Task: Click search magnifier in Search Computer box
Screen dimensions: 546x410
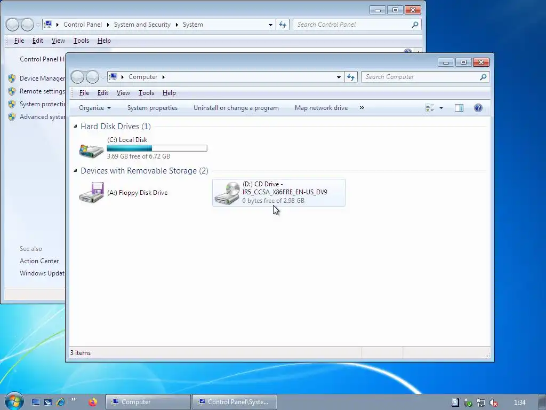Action: tap(483, 77)
